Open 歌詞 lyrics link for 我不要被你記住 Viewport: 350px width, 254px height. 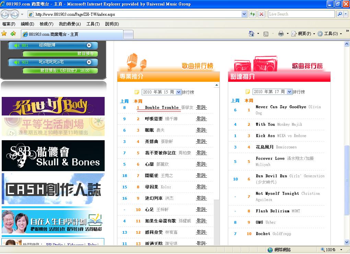(x=201, y=153)
